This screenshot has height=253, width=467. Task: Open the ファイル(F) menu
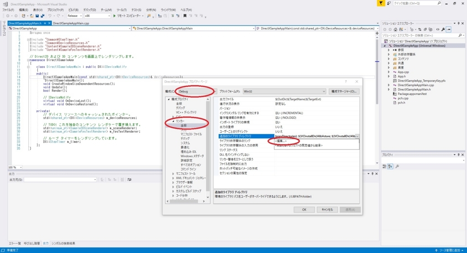point(8,10)
